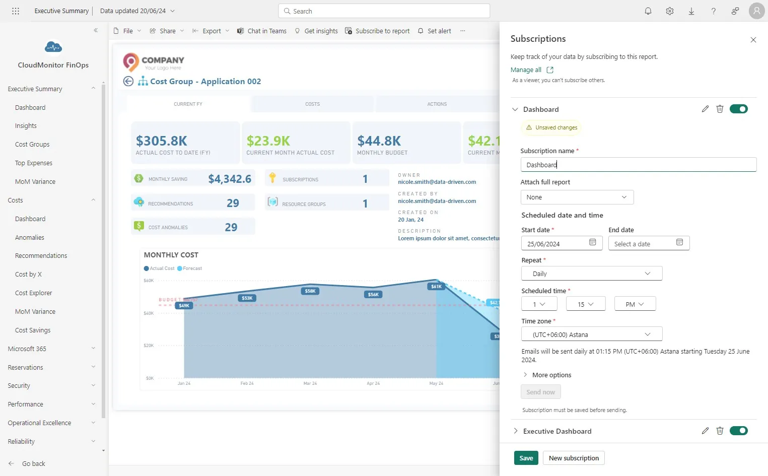The image size is (768, 476).
Task: Click the Search box
Action: (x=384, y=11)
